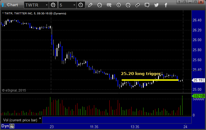206x130 pixels.
Task: Click the window link bars icon beside Chart
Action: 4,5
